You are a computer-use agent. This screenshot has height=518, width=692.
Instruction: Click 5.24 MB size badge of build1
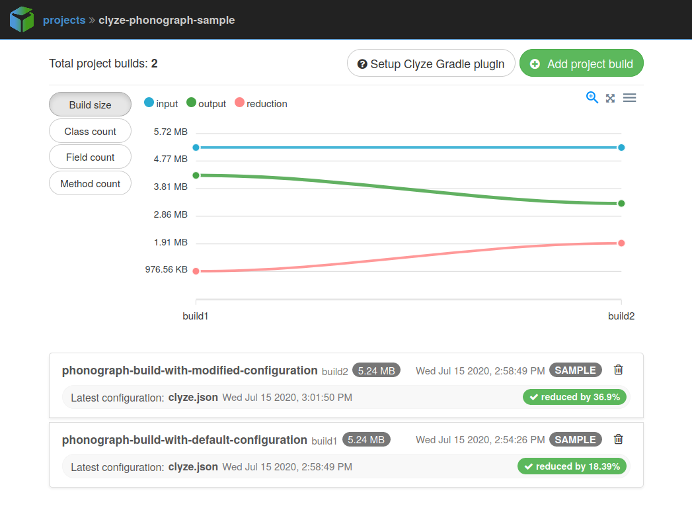click(366, 440)
